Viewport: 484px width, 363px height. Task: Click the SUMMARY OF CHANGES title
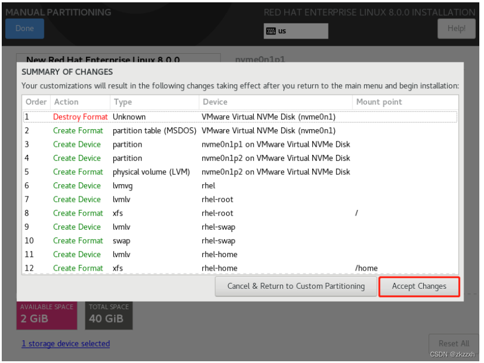pos(67,72)
